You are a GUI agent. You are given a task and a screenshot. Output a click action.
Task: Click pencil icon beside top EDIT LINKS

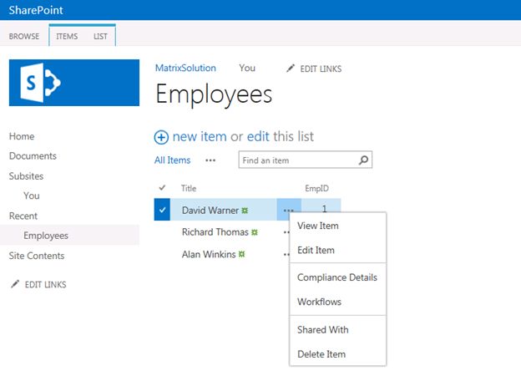click(x=290, y=69)
